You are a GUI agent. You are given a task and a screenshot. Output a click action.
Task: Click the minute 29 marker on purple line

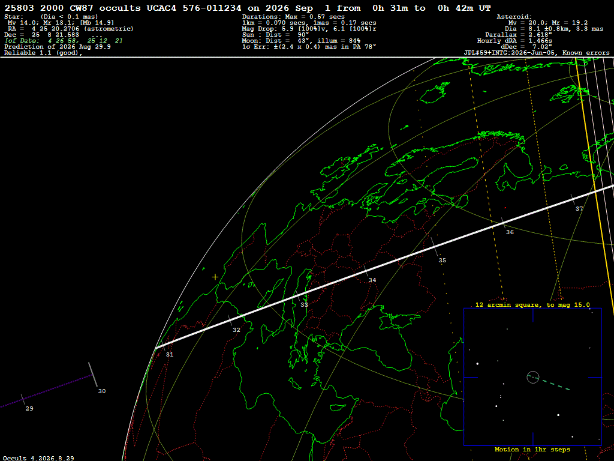point(23,399)
